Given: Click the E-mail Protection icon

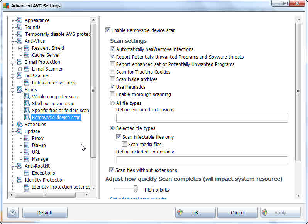Looking at the screenshot, I should pos(19,62).
